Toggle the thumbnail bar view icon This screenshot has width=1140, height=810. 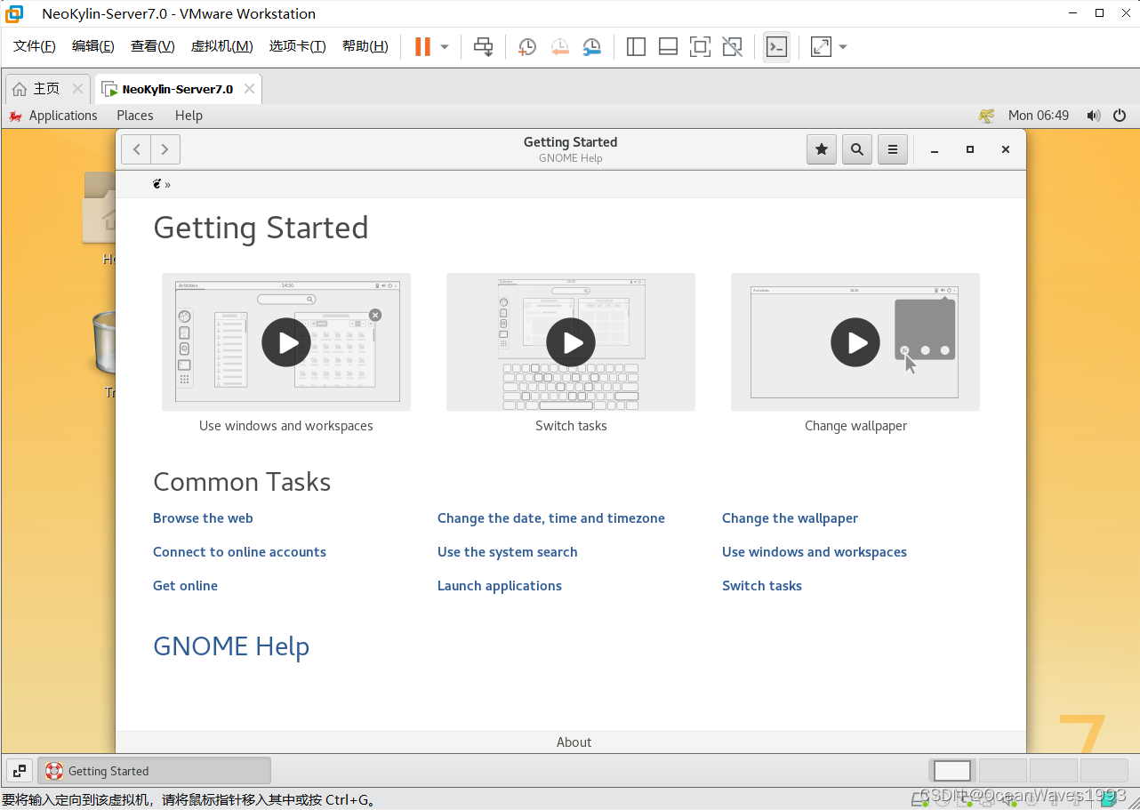pyautogui.click(x=668, y=47)
